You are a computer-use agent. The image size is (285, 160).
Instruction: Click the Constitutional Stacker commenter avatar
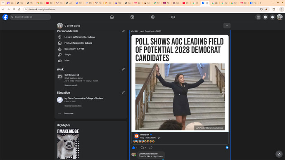coord(134,155)
